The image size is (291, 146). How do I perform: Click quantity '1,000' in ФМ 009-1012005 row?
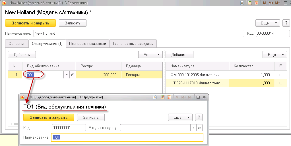252,75
